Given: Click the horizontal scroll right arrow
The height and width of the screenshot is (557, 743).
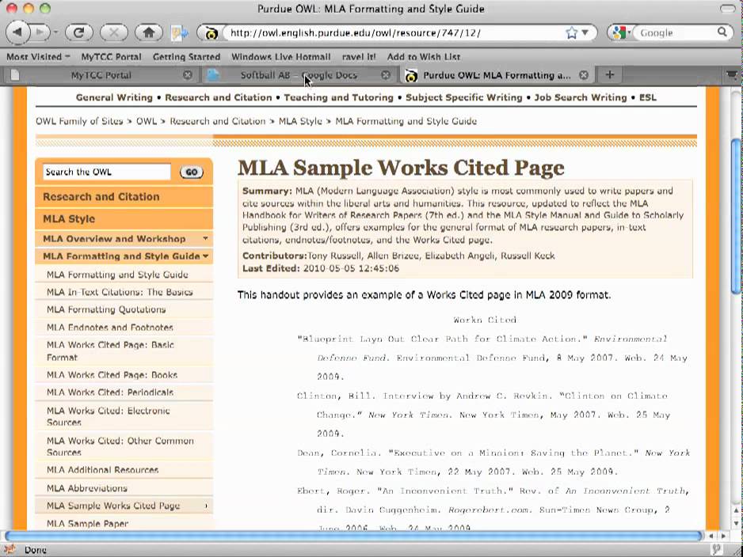Looking at the screenshot, I should [723, 536].
